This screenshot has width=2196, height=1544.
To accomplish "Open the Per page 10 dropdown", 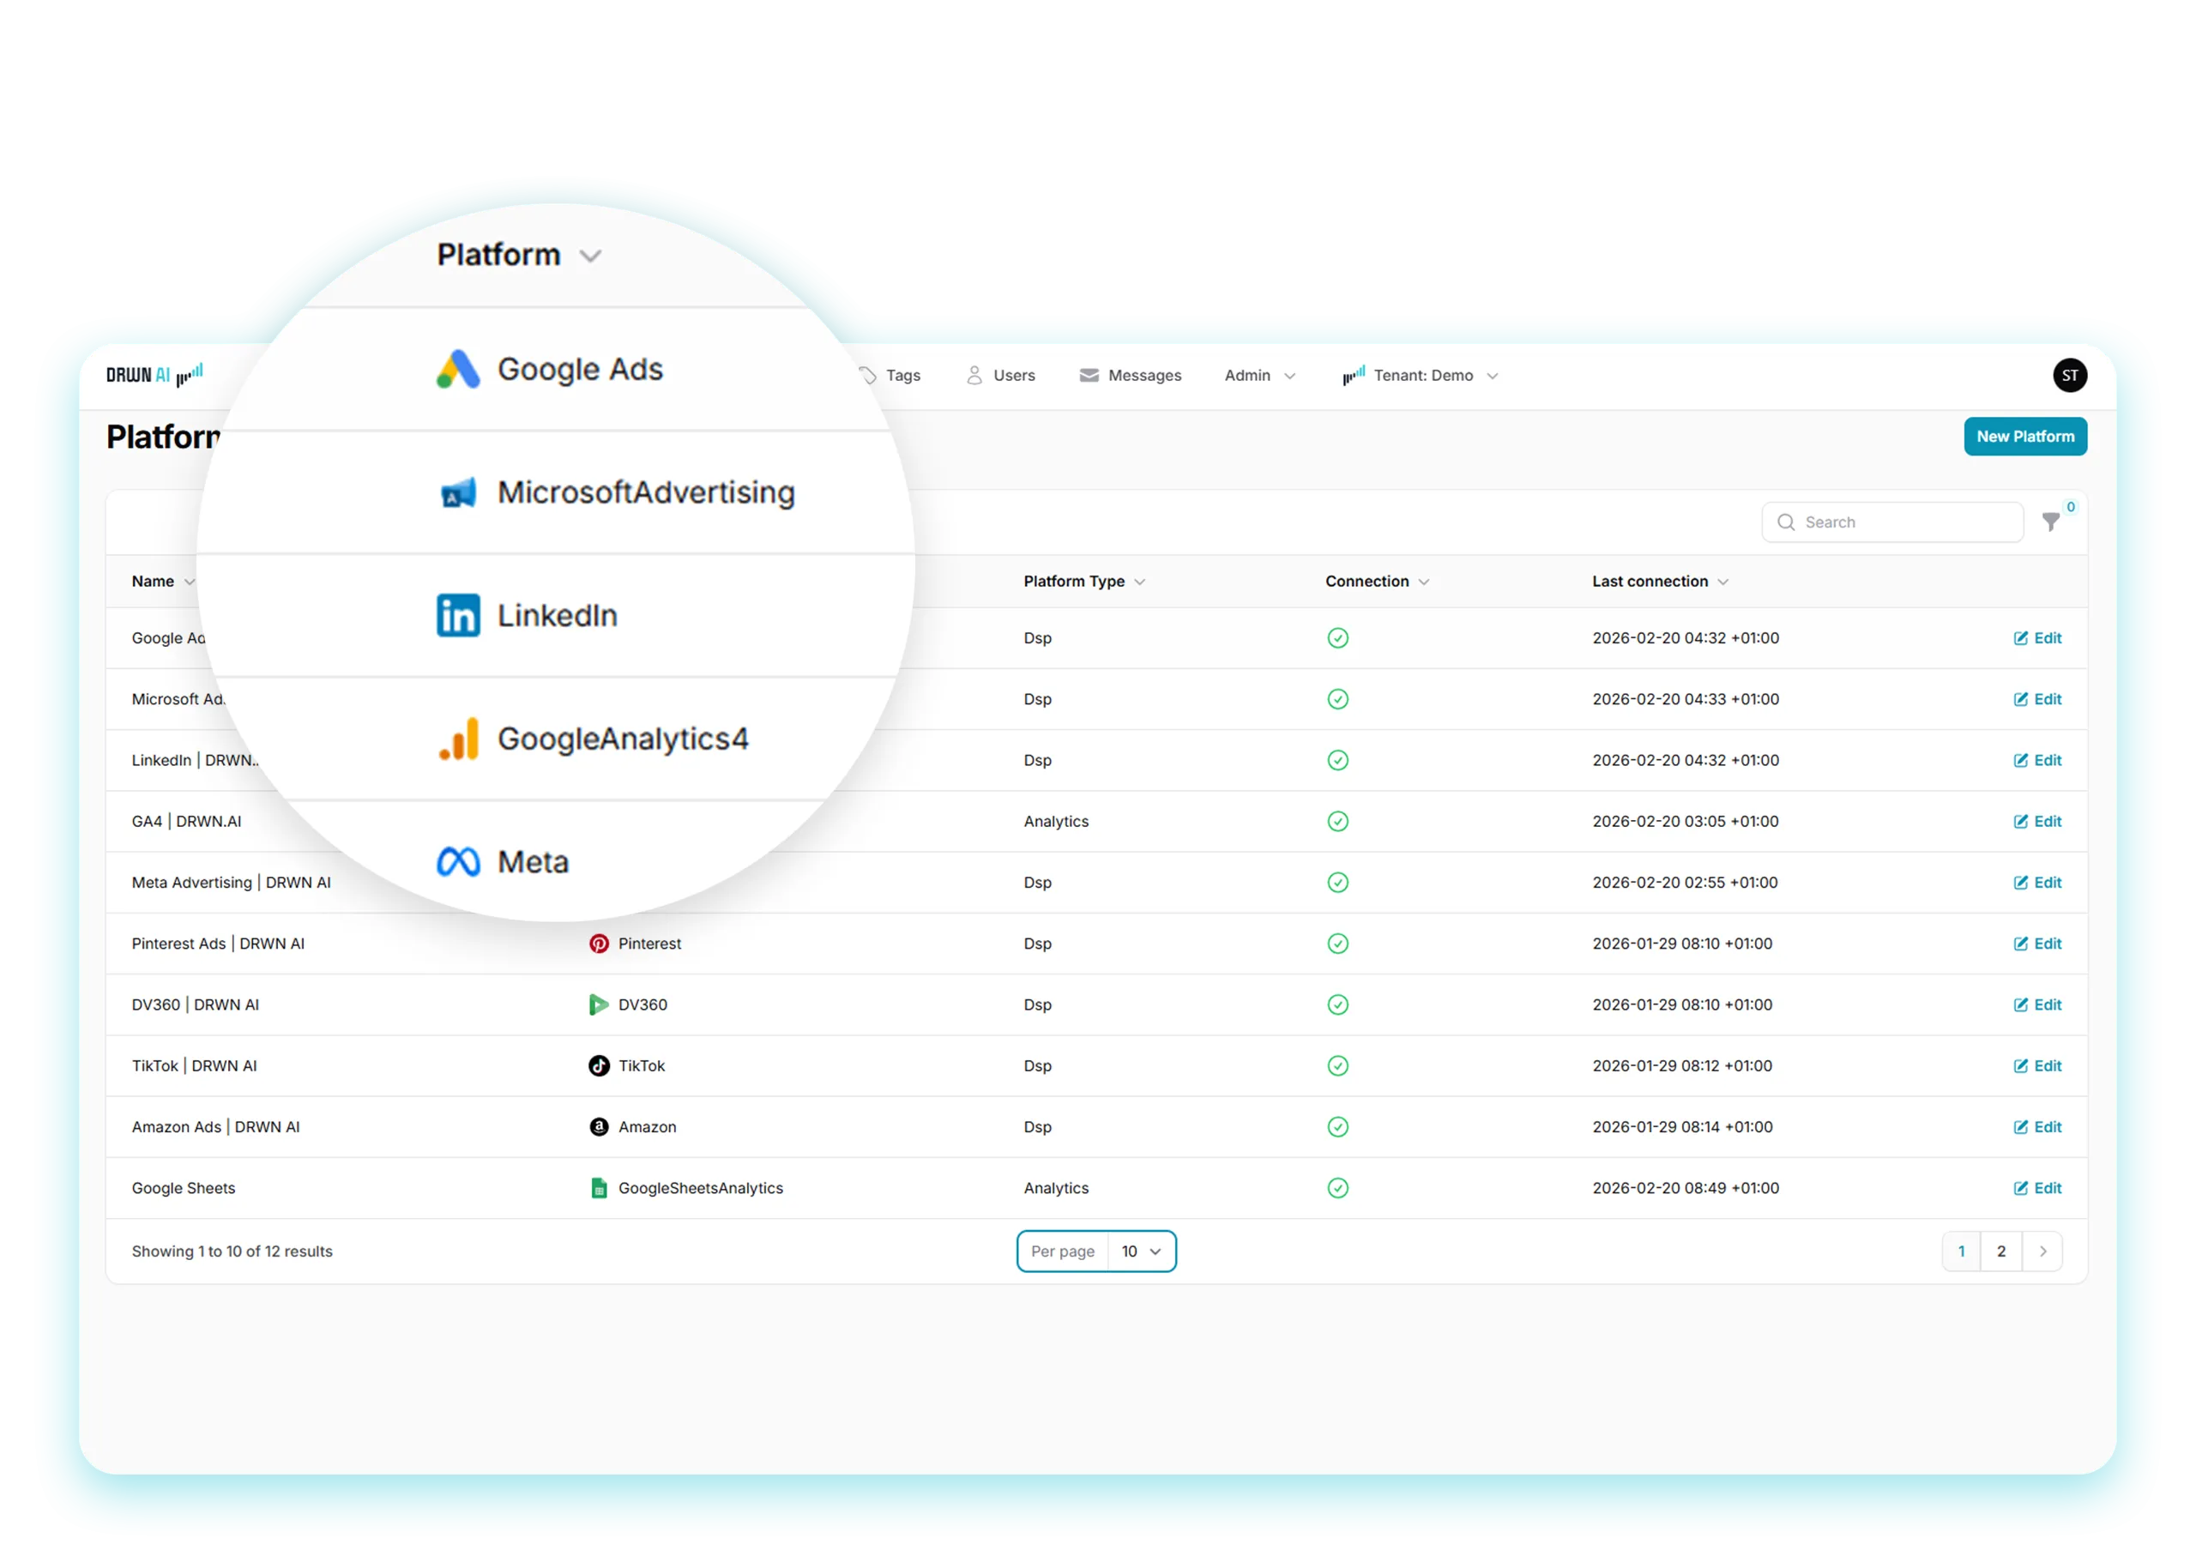I will coord(1141,1251).
